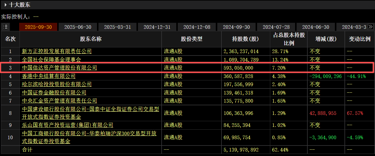Select the percentage cell 7.20%

click(x=279, y=68)
